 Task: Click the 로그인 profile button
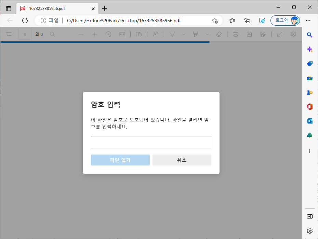[285, 21]
